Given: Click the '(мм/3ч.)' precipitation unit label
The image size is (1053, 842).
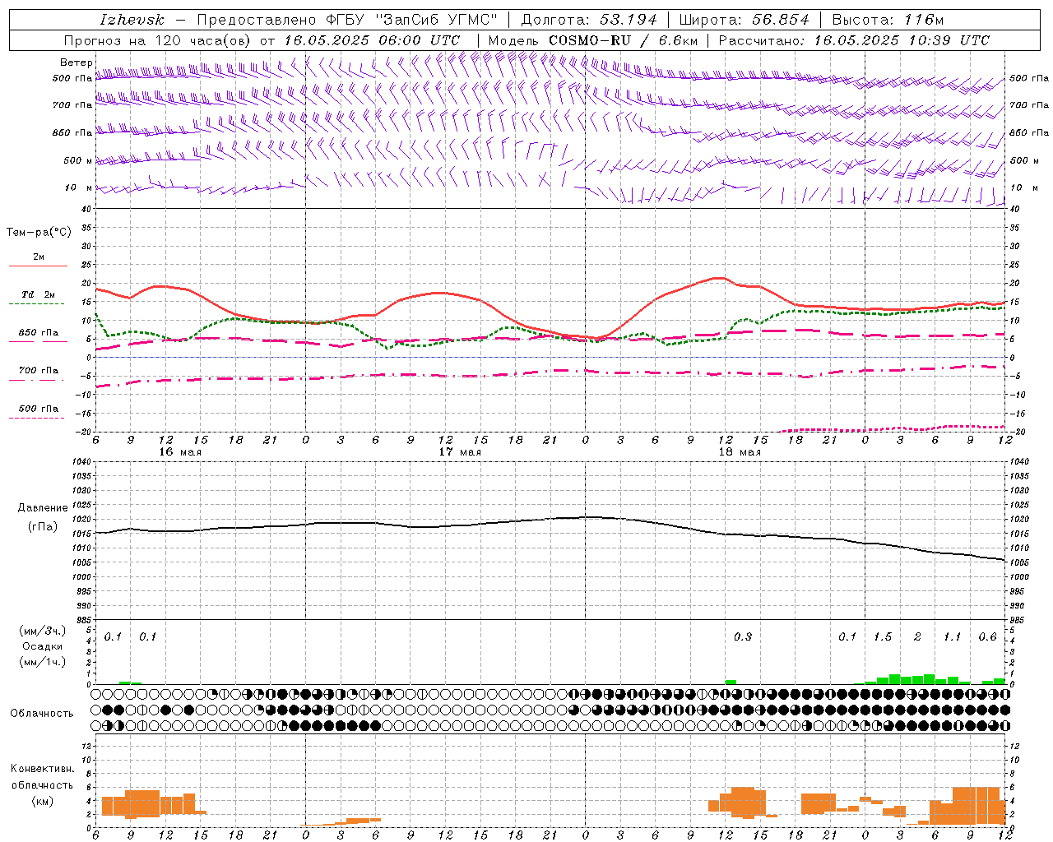Looking at the screenshot, I should click(42, 631).
